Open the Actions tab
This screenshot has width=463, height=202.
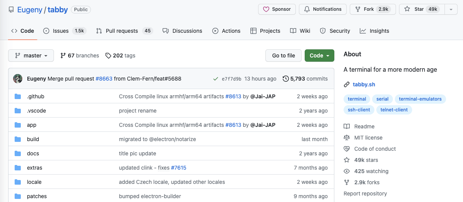click(226, 31)
